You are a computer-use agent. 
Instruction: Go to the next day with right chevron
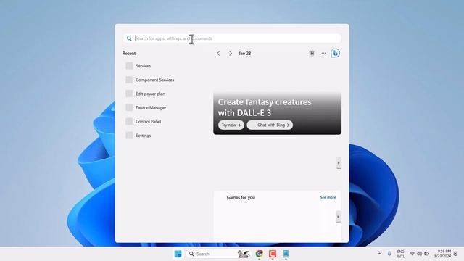pos(231,53)
